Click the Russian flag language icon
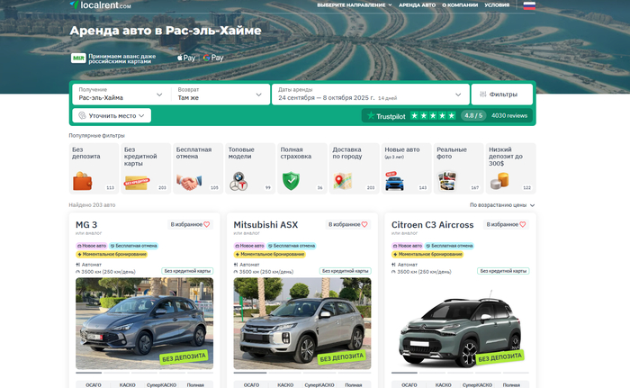This screenshot has height=388, width=630. click(x=529, y=5)
